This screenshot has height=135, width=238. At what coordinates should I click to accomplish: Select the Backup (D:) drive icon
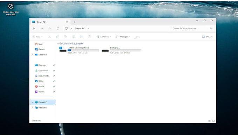[x=105, y=50]
